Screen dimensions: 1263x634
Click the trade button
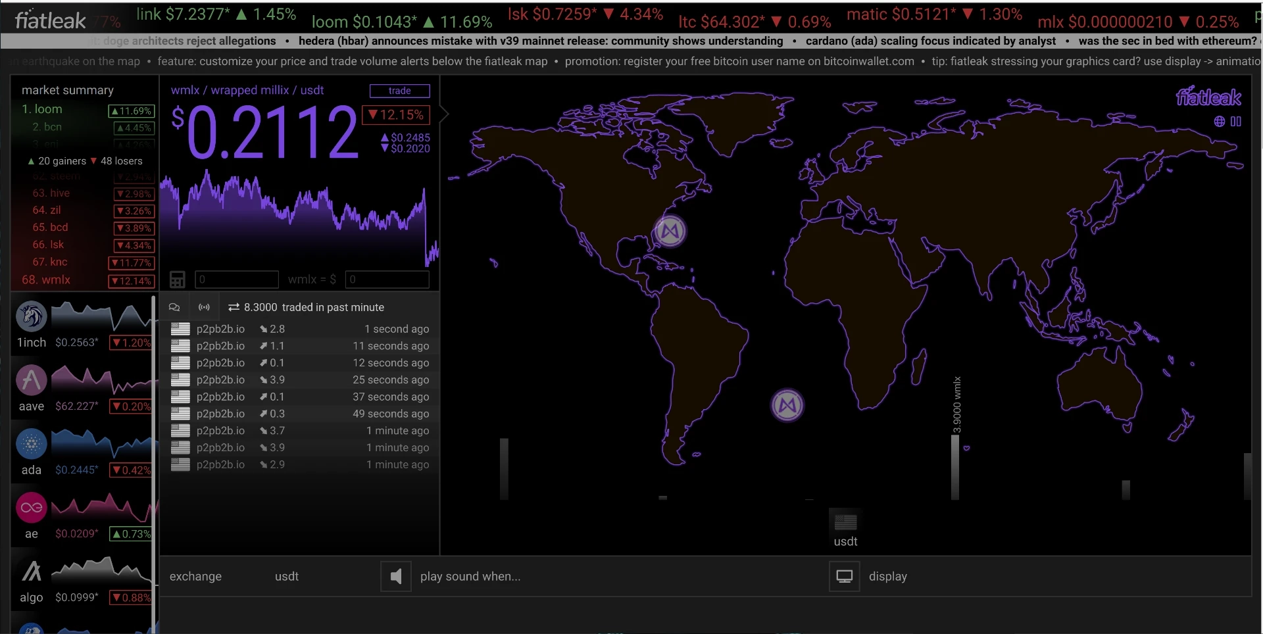pyautogui.click(x=400, y=91)
